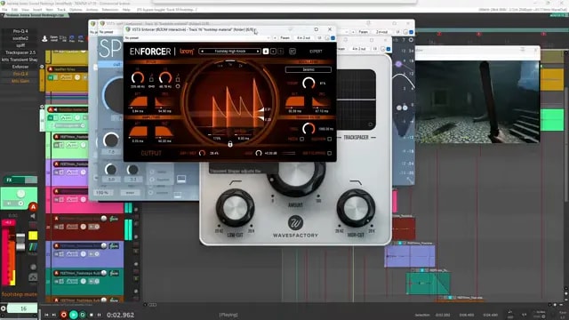Click Enforcer oscillator level knob
Image resolution: width=569 pixels, height=320 pixels.
coord(309,83)
